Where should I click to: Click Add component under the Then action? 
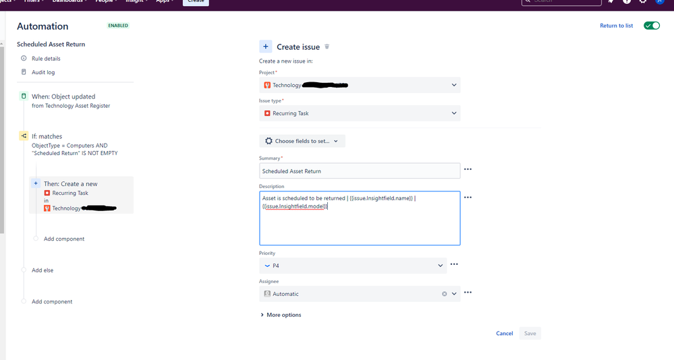64,239
